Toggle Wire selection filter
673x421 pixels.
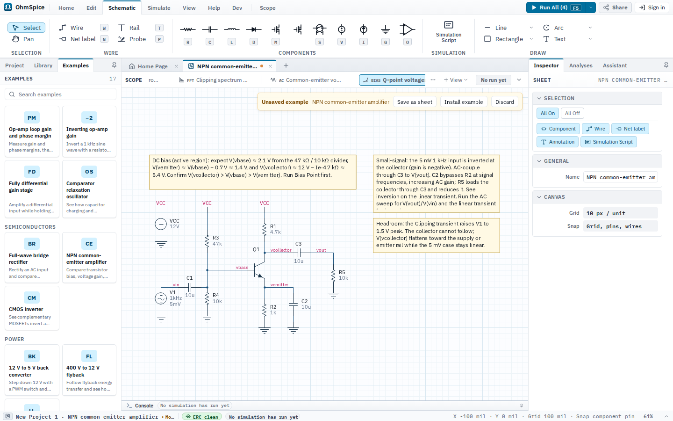click(595, 129)
